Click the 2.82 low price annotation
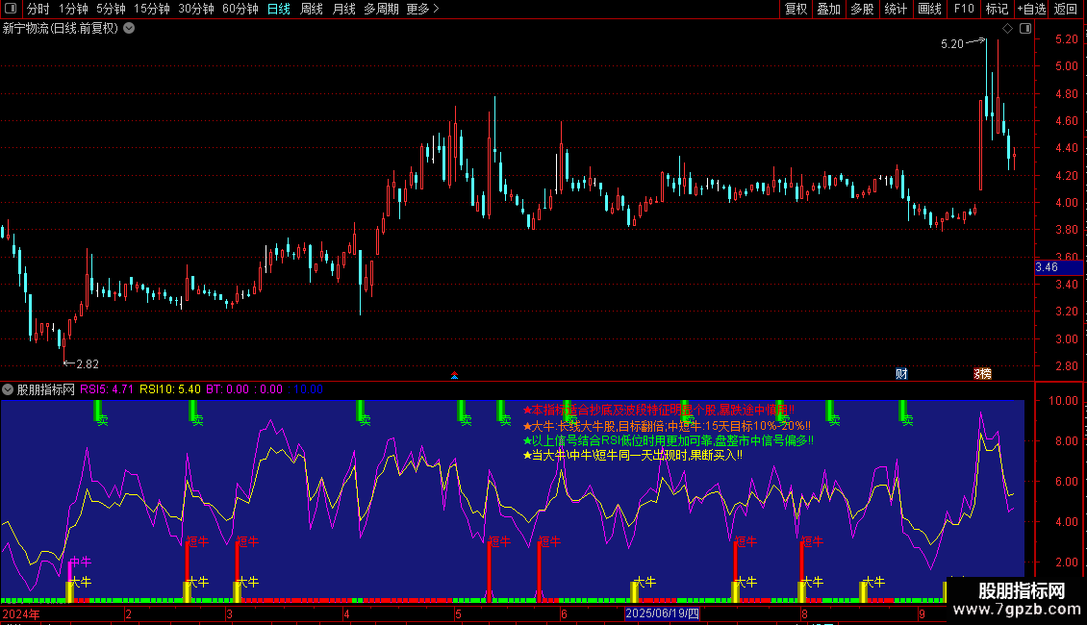1087x625 pixels. tap(88, 363)
